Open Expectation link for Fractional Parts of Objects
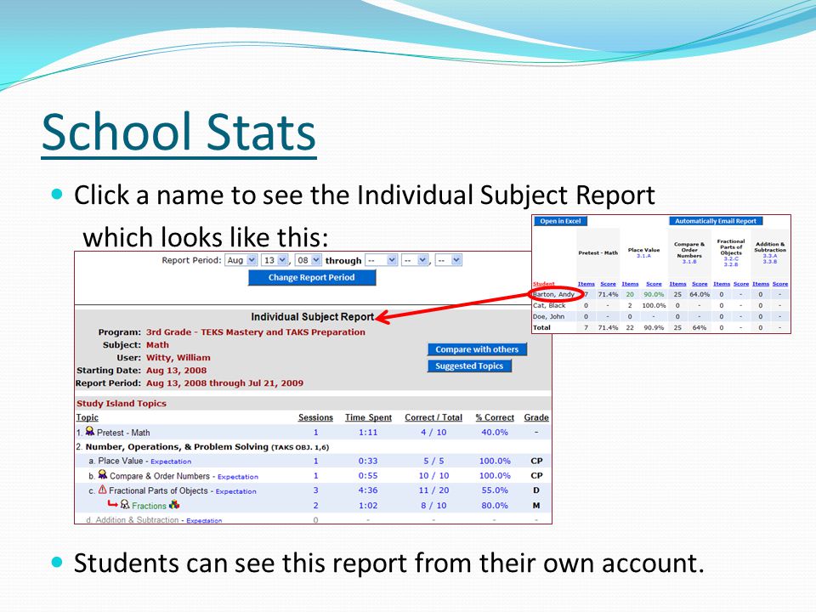Viewport: 816px width, 612px height. tap(235, 491)
